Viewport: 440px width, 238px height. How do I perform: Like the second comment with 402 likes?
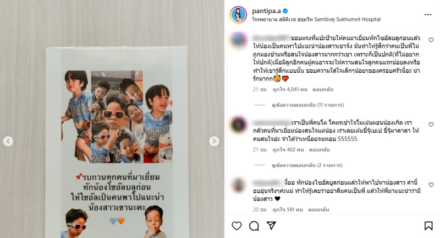431,125
